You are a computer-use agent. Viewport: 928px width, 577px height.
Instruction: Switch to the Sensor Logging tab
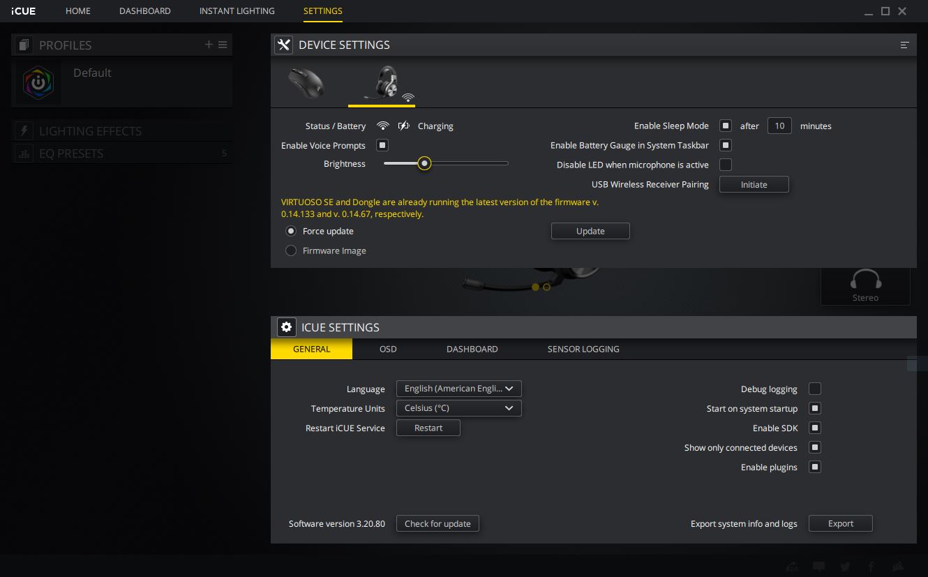tap(583, 349)
